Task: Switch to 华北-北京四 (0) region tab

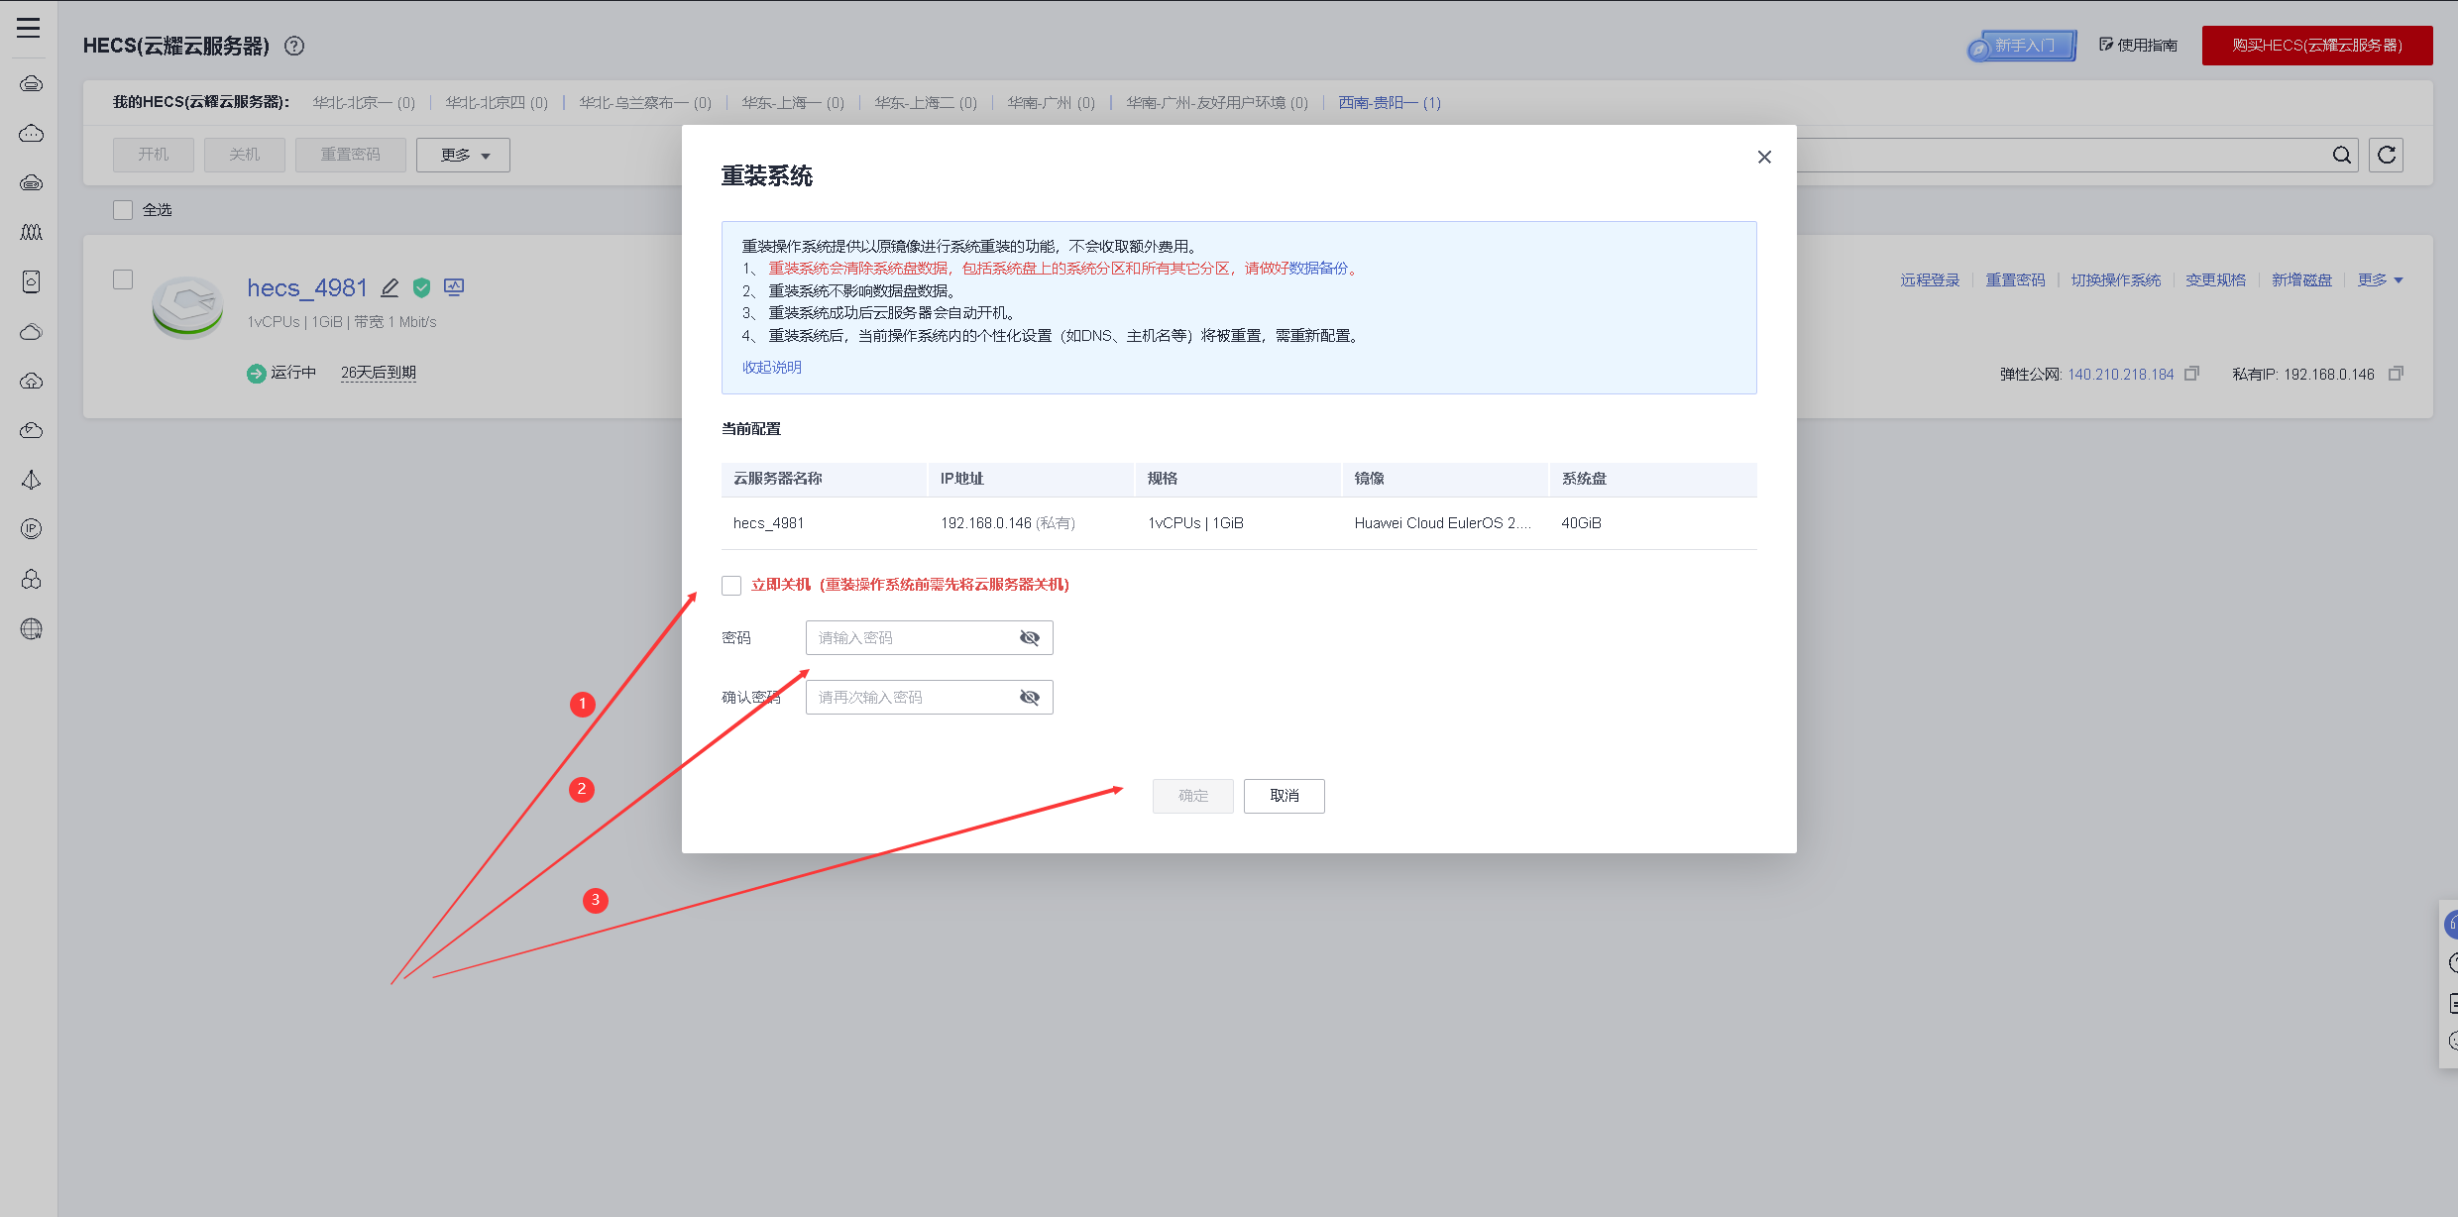Action: [496, 103]
